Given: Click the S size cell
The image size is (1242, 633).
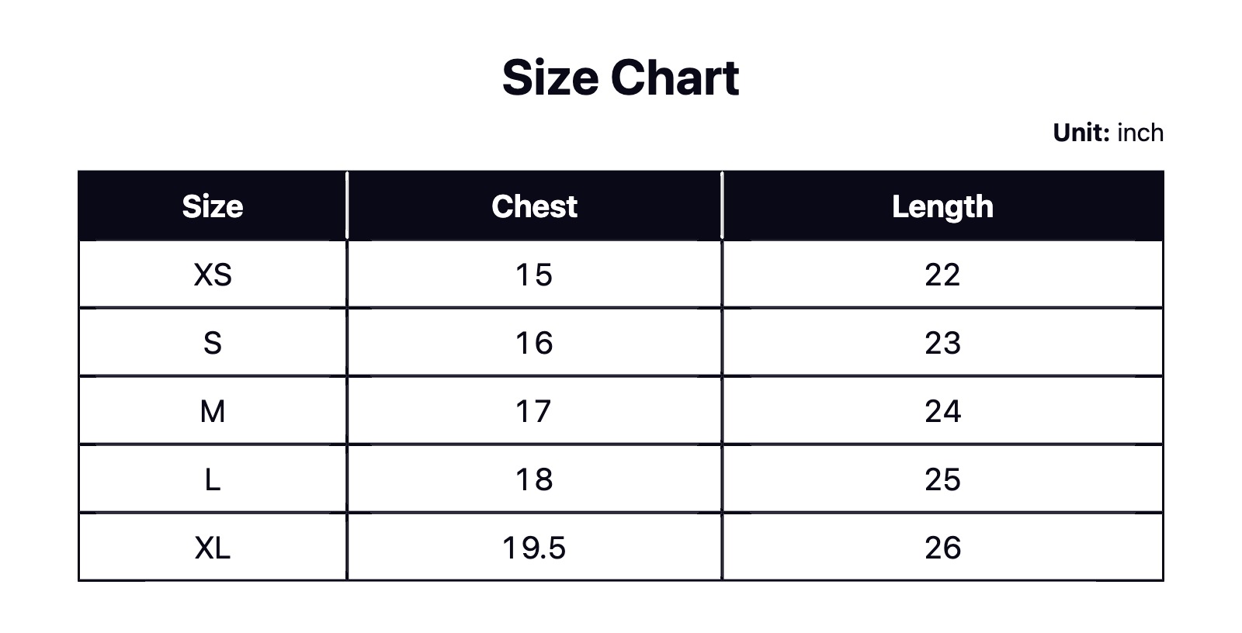Looking at the screenshot, I should click(213, 343).
